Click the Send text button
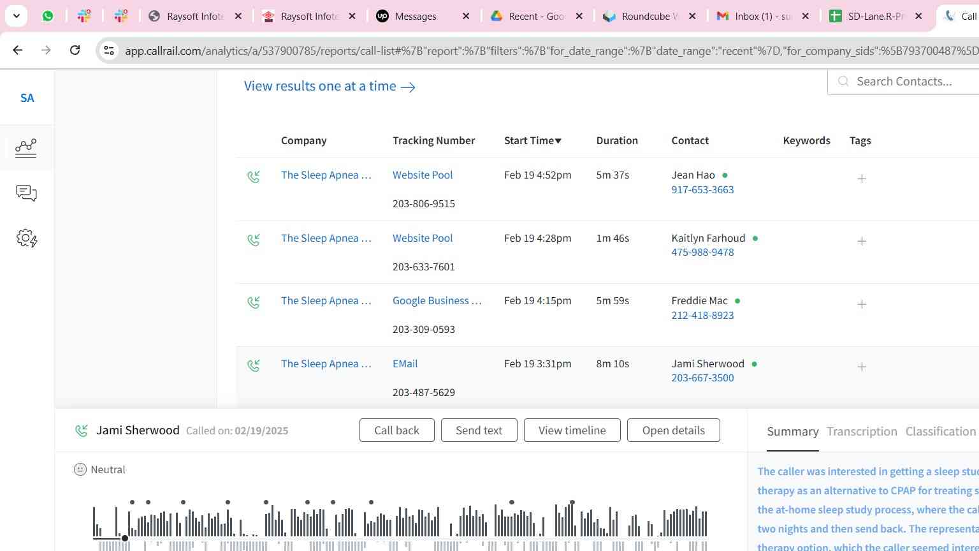 [479, 430]
